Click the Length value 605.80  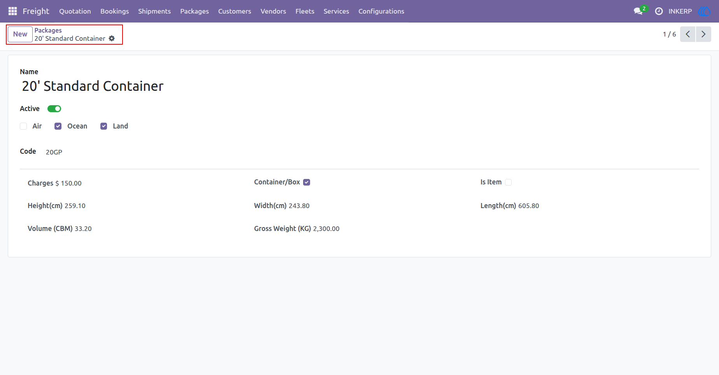click(x=529, y=206)
